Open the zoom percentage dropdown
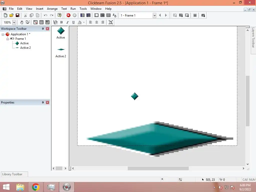The width and height of the screenshot is (256, 192). click(x=14, y=22)
